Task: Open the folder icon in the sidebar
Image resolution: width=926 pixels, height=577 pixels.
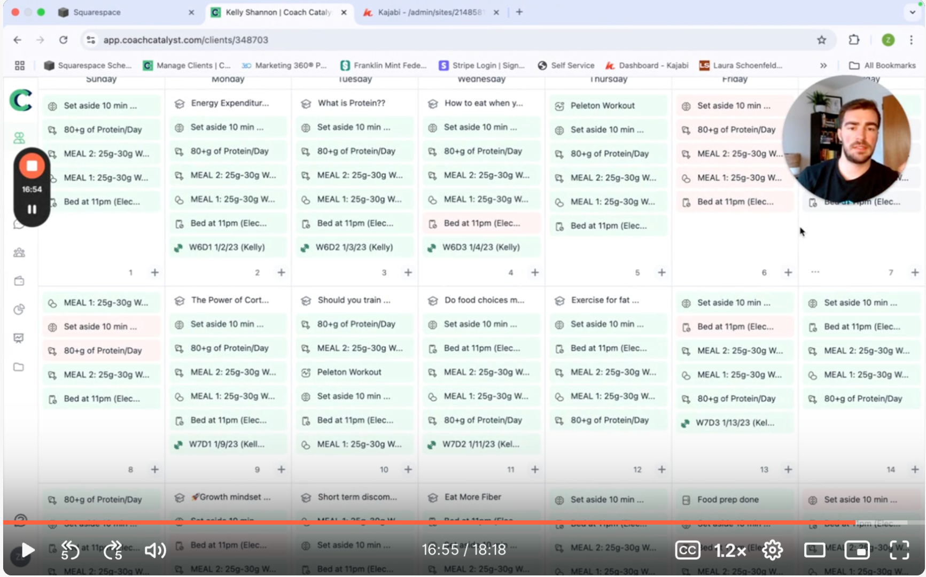Action: (x=19, y=367)
